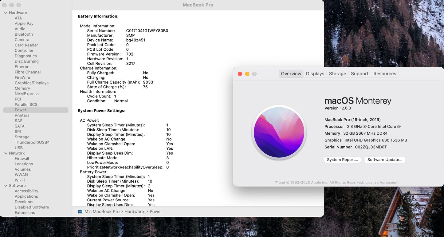Viewport: 444px width, 237px height.
Task: Select Memory in the Hardware list
Action: click(x=22, y=88)
